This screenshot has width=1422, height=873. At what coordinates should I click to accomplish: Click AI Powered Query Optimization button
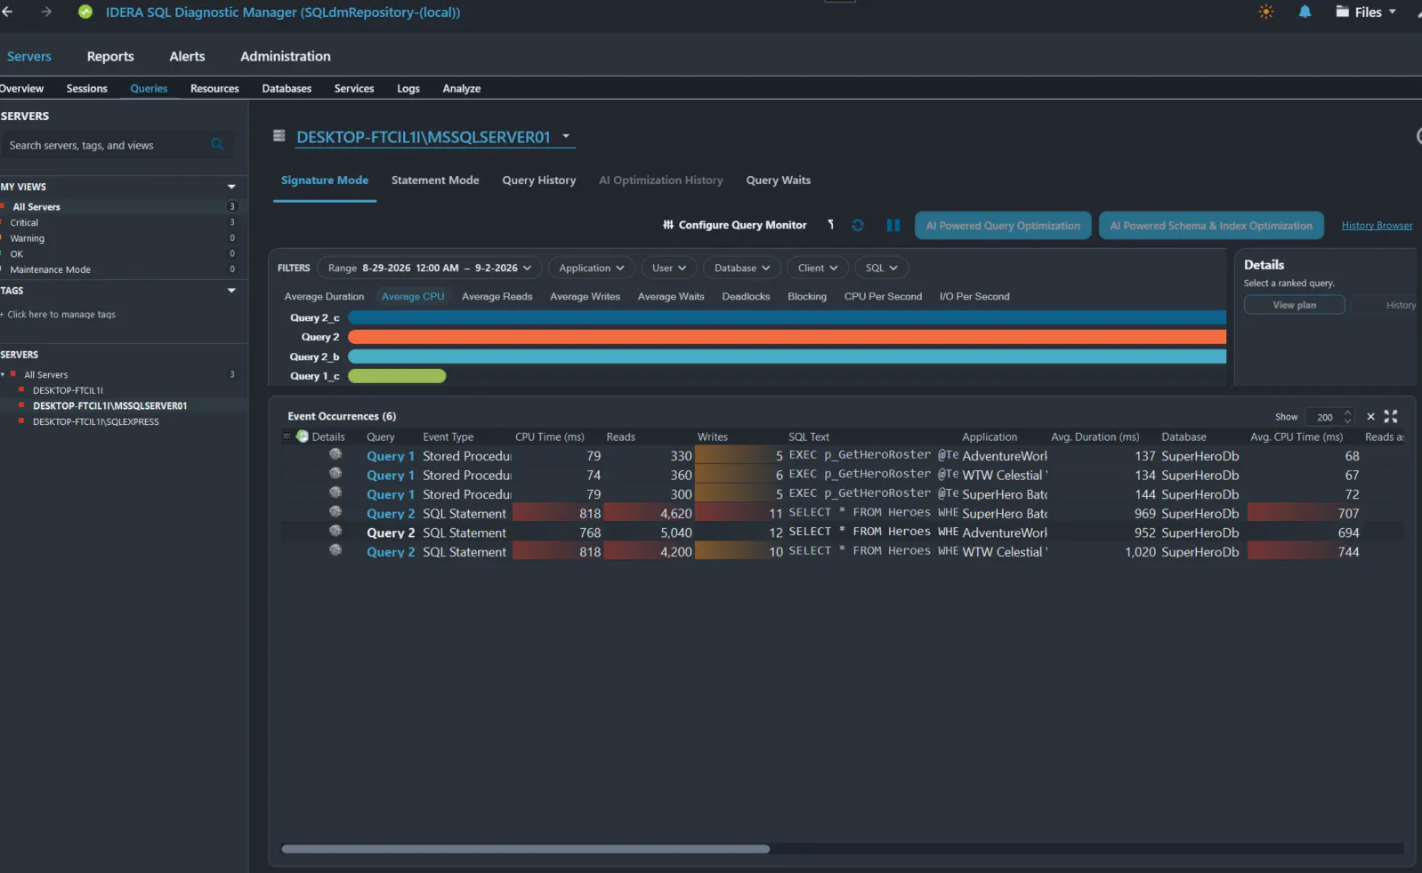1003,226
